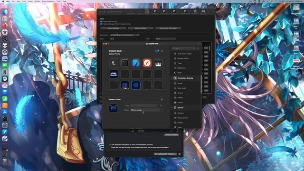This screenshot has height=171, width=304.
Task: Click the Stream Deck action list scrollbar
Action: pyautogui.click(x=201, y=84)
